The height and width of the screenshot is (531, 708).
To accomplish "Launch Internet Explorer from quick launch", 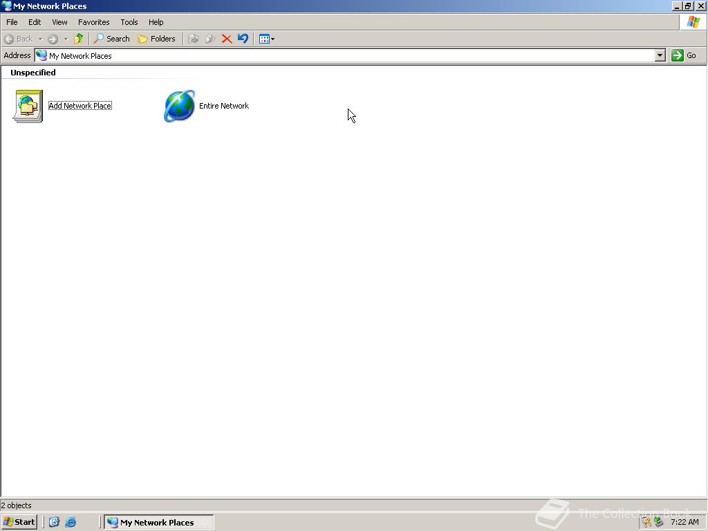I will (x=71, y=522).
